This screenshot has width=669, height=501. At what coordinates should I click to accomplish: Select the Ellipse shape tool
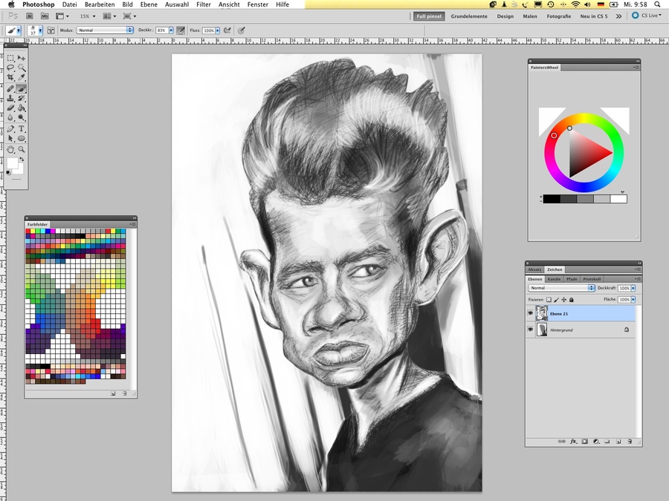coord(22,139)
